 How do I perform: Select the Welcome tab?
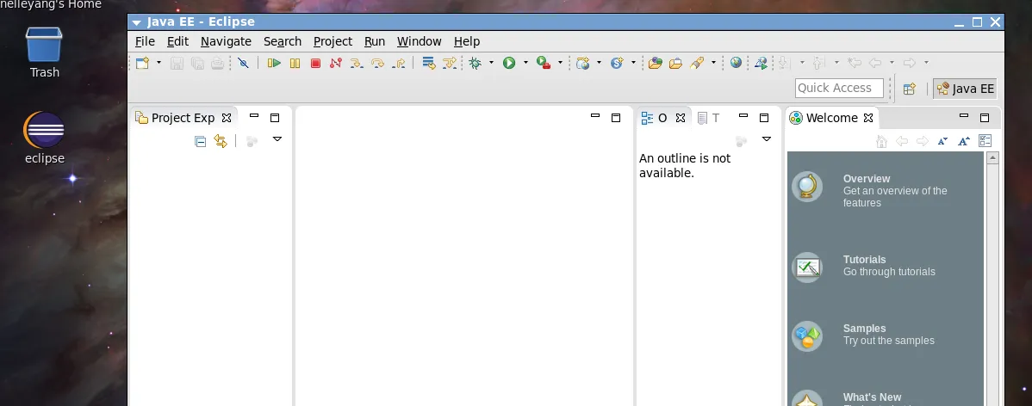pos(831,118)
